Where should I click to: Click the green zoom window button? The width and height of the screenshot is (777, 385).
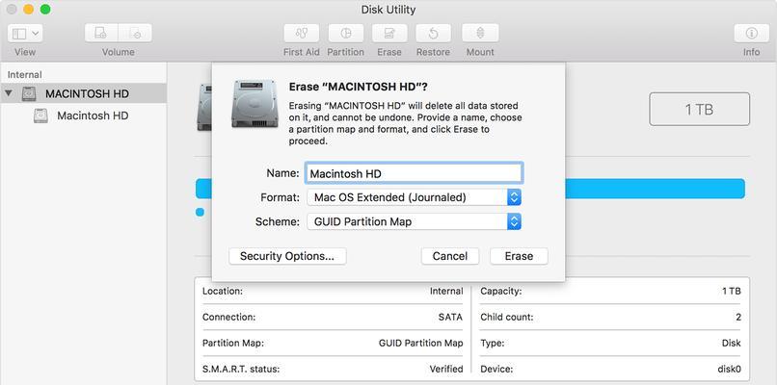pos(45,10)
